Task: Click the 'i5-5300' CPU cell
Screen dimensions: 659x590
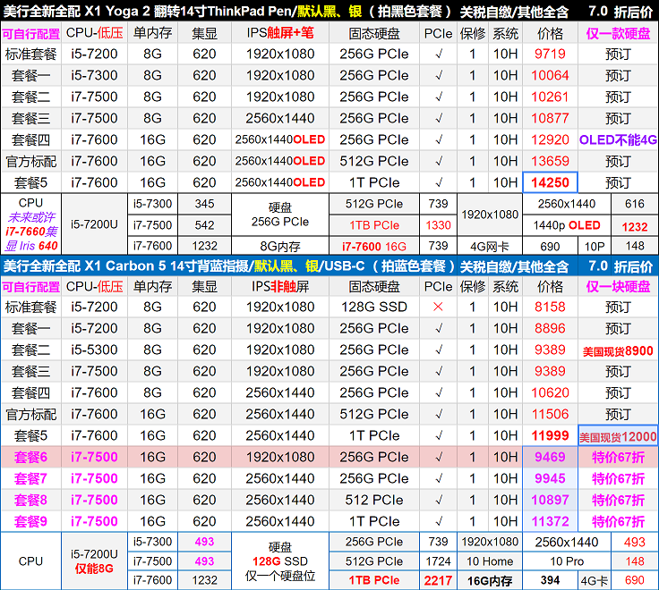Action: 94,350
